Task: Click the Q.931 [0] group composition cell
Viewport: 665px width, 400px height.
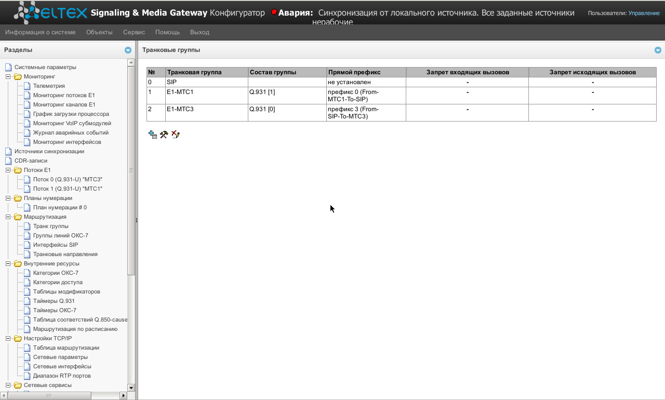Action: pyautogui.click(x=287, y=113)
